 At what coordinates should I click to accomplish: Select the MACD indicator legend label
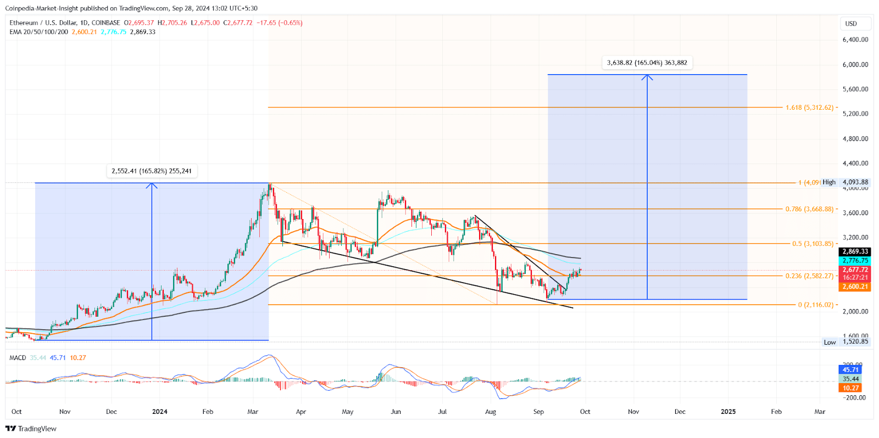coord(18,358)
